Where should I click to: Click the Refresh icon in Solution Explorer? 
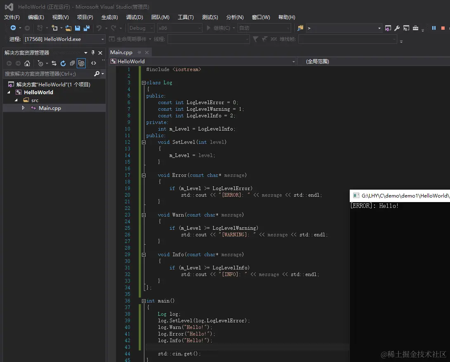63,63
